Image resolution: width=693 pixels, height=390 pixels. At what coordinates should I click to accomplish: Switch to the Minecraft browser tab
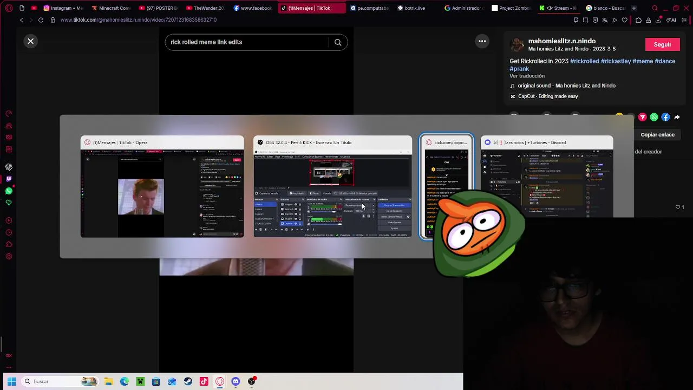click(x=110, y=8)
